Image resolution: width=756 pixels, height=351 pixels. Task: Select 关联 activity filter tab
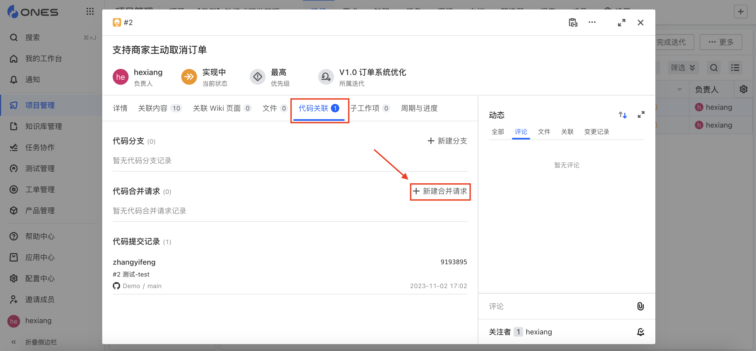(567, 132)
